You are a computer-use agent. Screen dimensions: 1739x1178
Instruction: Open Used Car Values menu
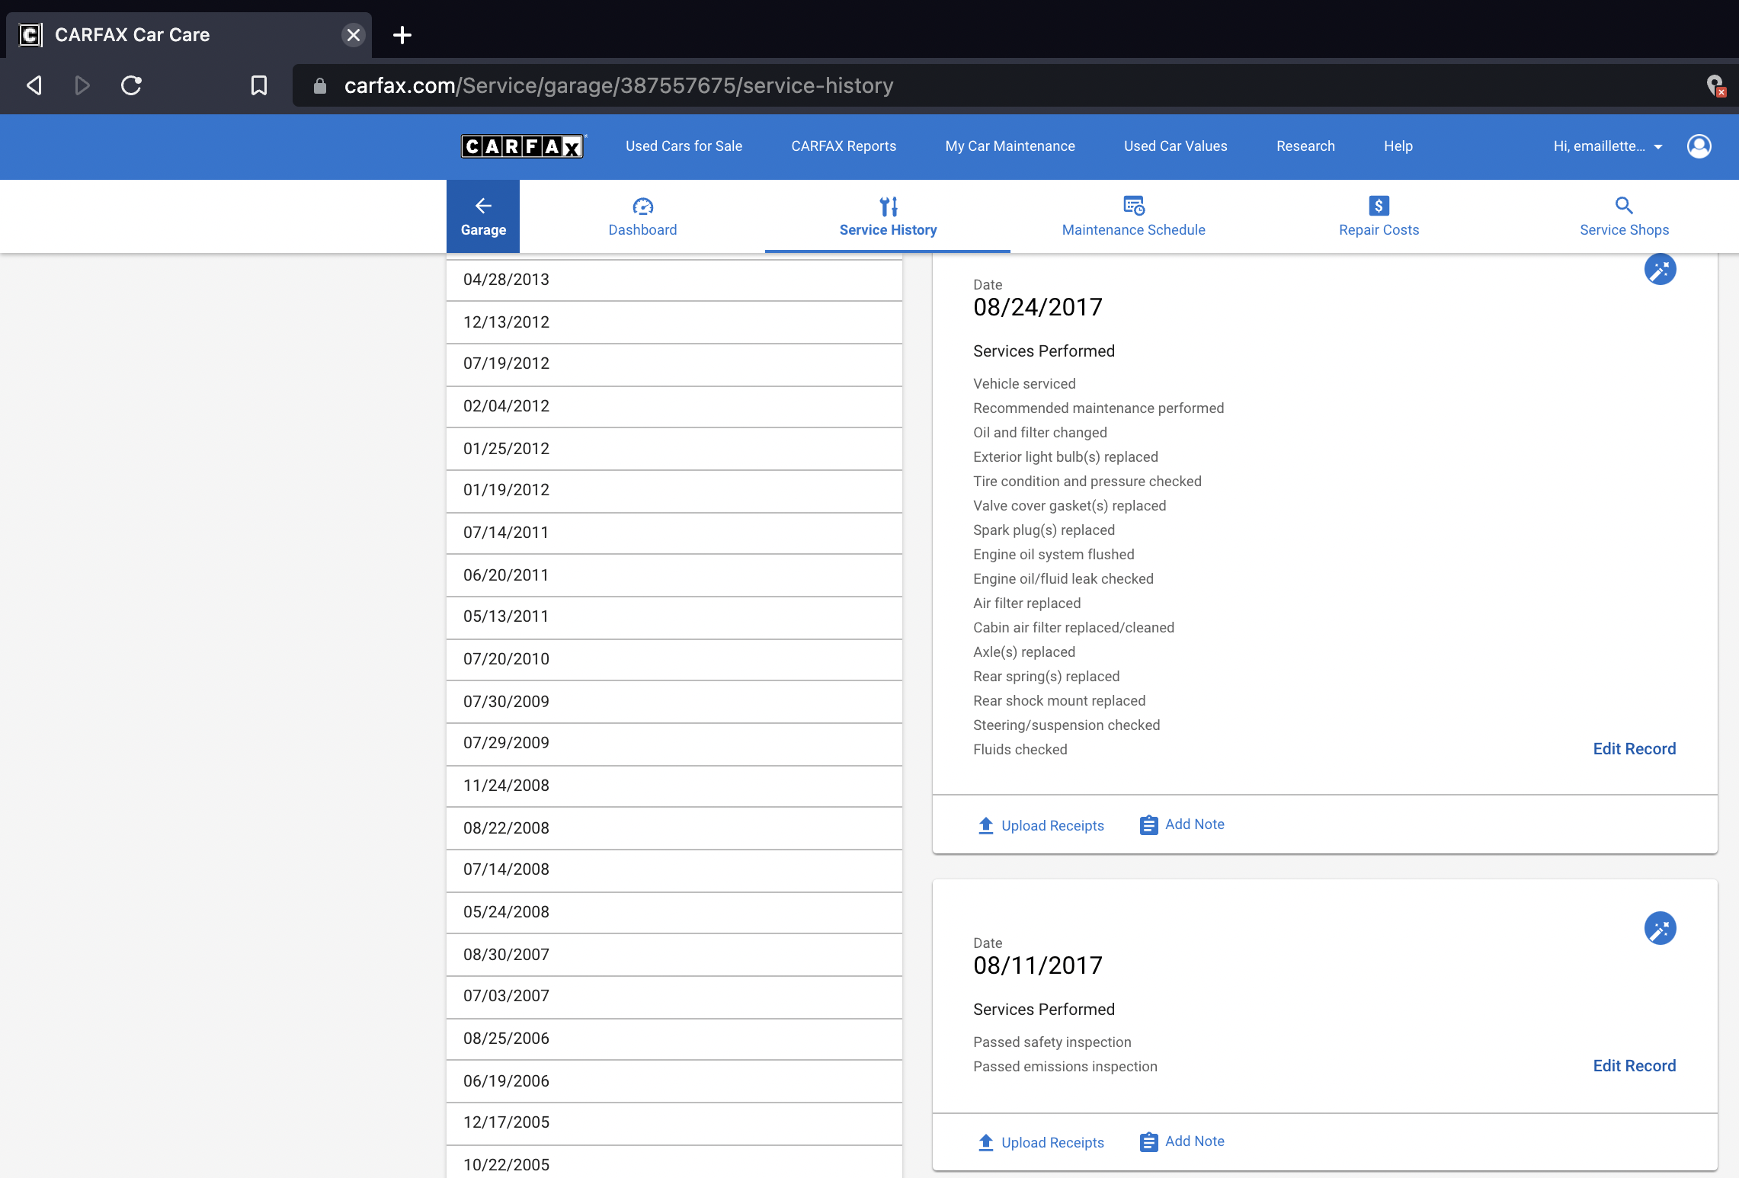1175,146
